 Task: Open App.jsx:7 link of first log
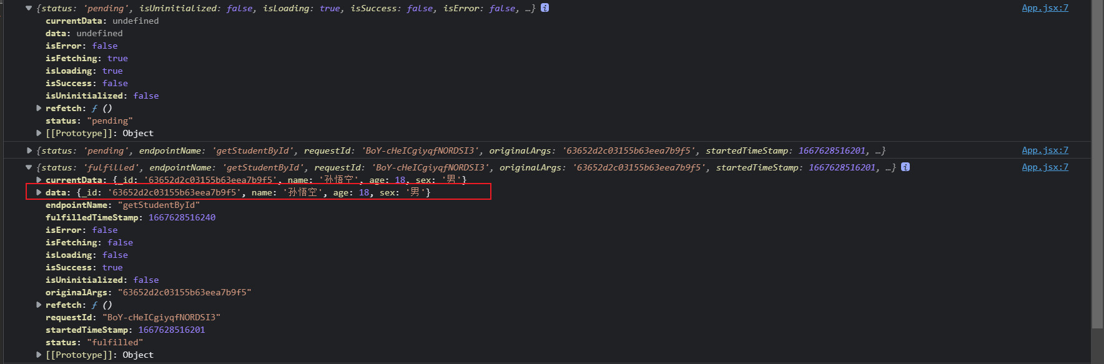click(x=1045, y=8)
